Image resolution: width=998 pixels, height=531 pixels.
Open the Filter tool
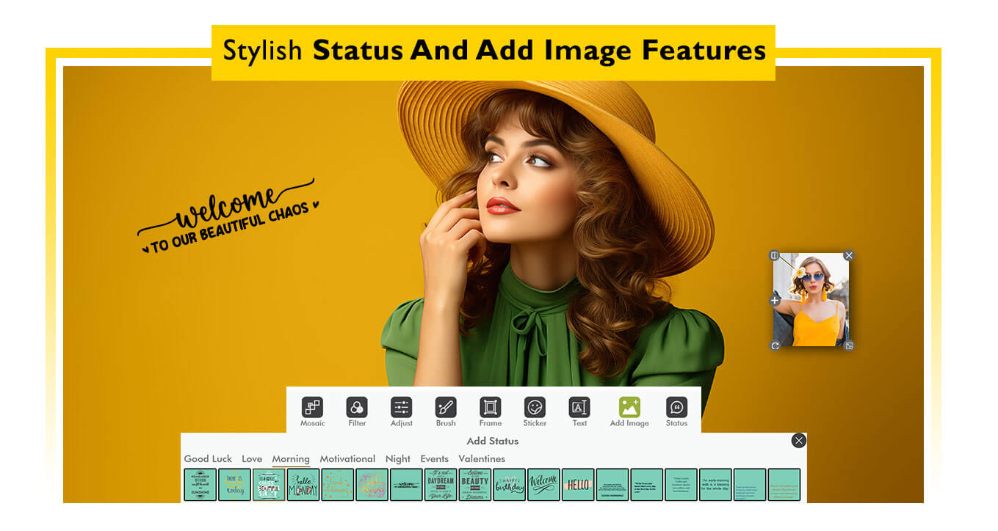[x=357, y=408]
